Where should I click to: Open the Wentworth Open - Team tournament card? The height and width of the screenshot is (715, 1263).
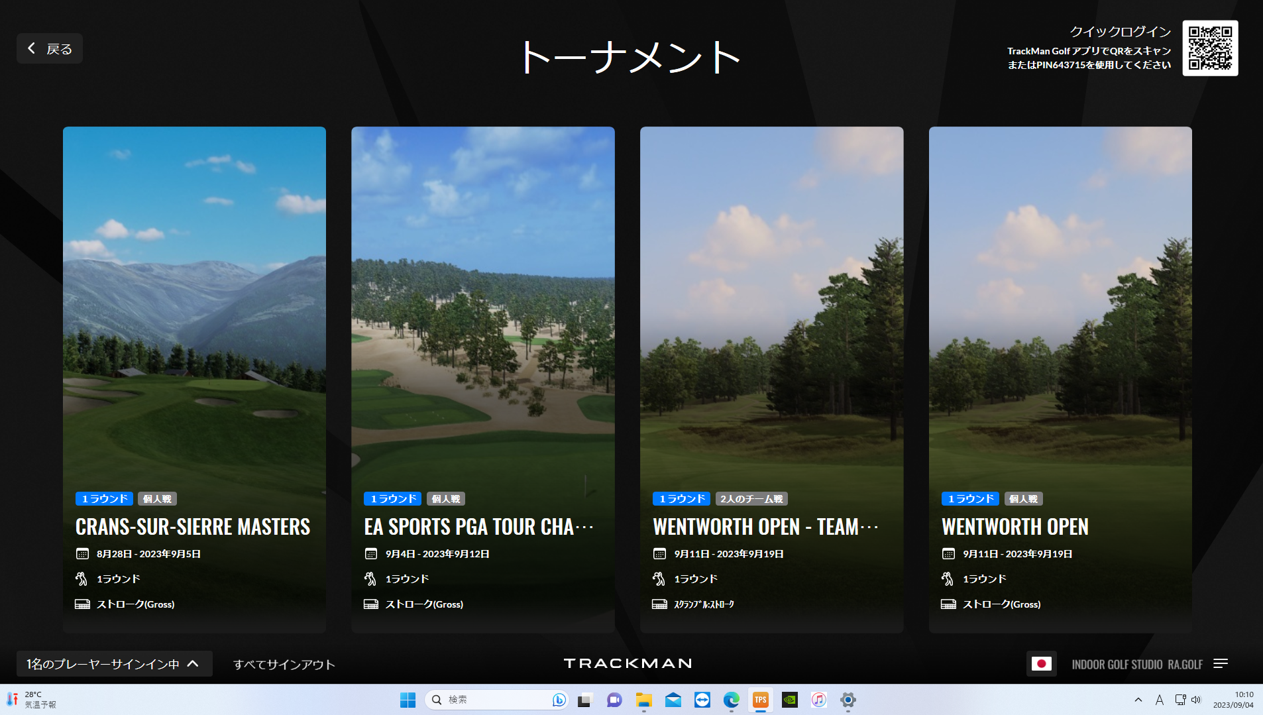coord(772,380)
